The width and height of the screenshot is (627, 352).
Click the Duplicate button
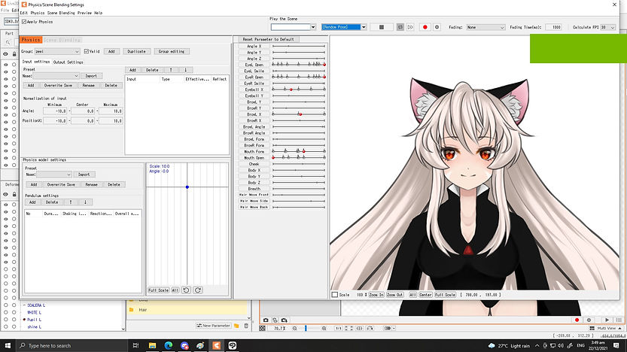click(x=136, y=52)
